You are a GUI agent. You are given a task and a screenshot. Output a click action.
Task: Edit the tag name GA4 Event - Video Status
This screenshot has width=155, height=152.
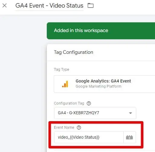click(49, 5)
